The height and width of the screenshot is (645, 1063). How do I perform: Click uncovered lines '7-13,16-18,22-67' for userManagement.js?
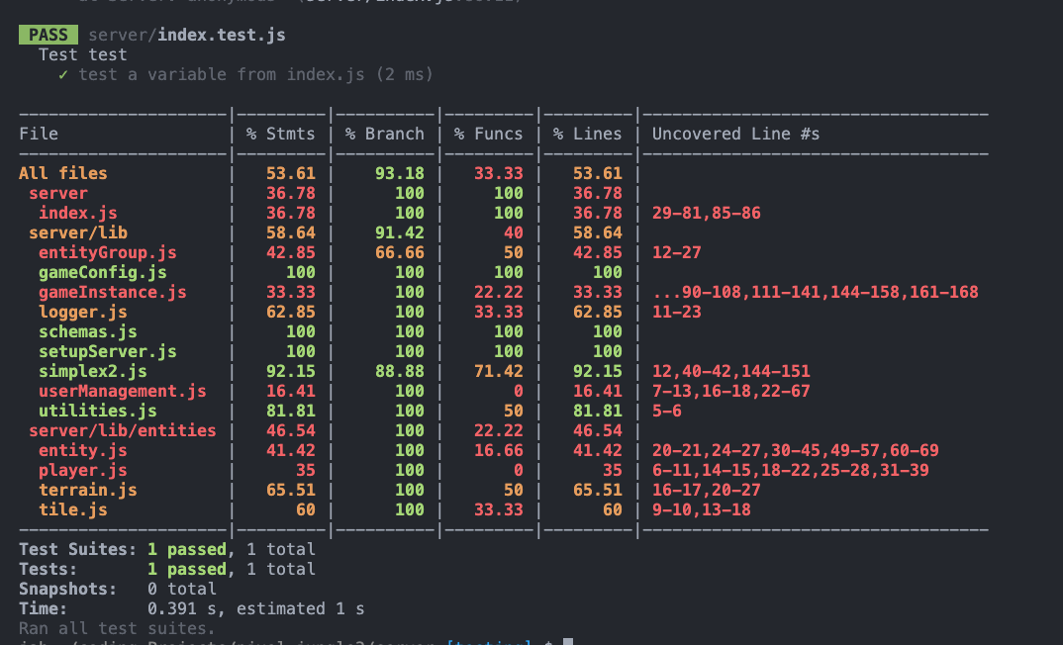(730, 391)
